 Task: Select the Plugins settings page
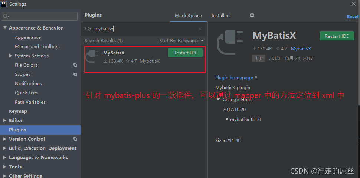coord(40,130)
